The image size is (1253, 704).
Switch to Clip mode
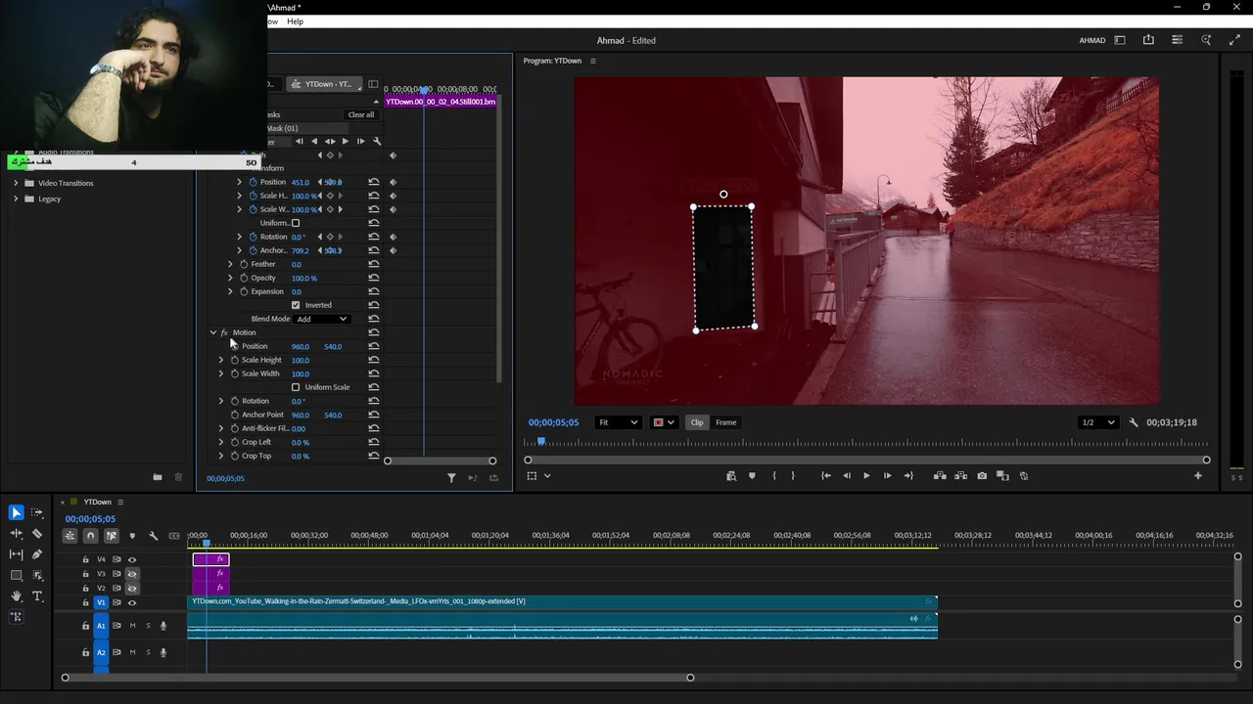[x=697, y=422]
